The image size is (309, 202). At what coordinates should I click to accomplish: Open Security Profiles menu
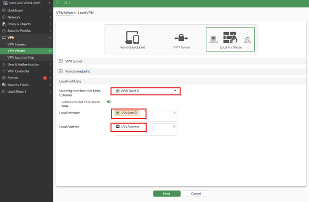click(x=26, y=31)
